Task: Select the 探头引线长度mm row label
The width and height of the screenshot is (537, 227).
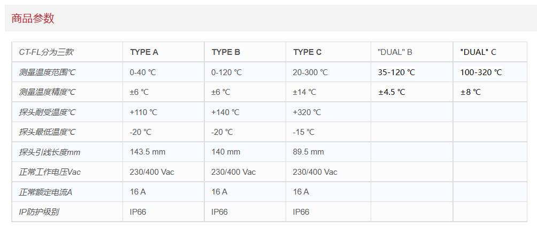Action: tap(49, 152)
